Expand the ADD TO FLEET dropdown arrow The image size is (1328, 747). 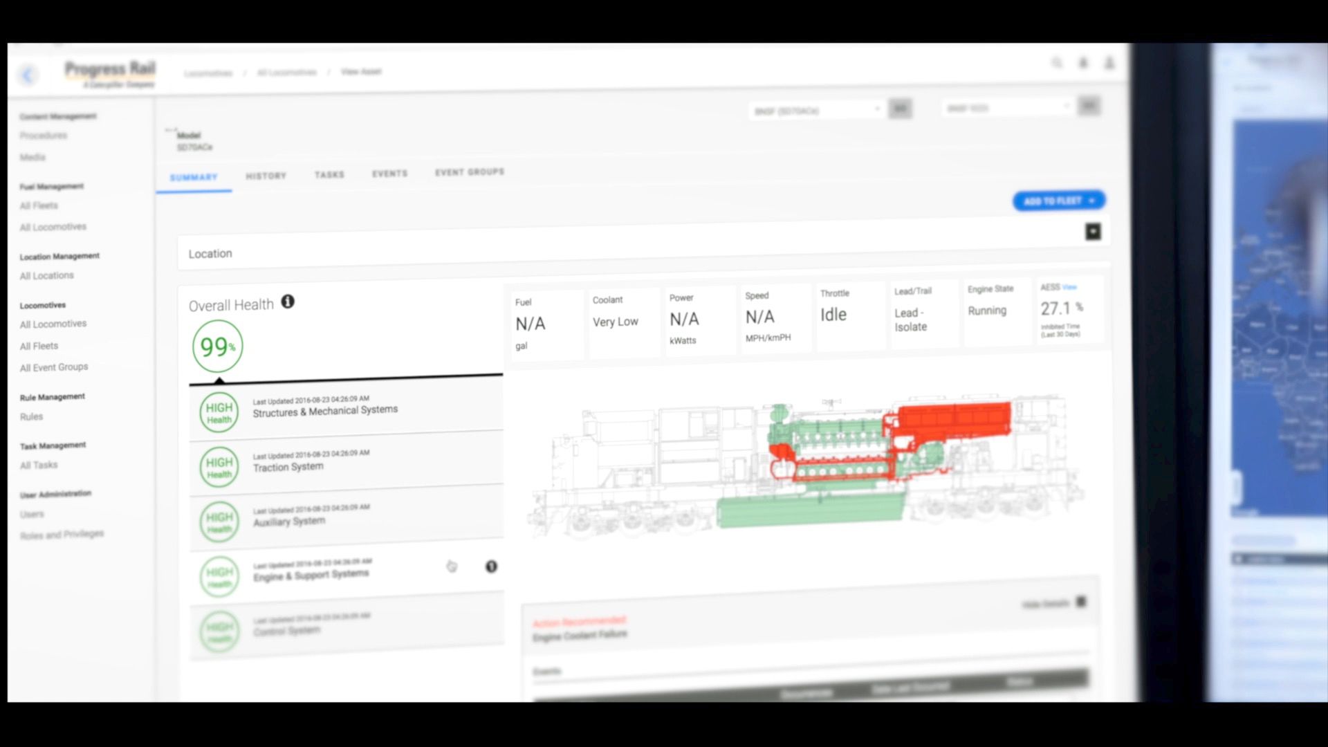tap(1093, 201)
